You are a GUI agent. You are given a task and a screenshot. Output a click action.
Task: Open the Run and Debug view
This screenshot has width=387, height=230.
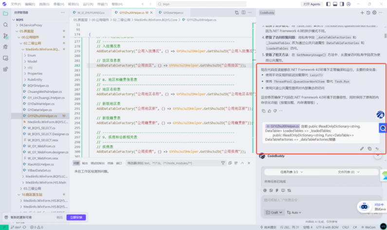[5, 47]
